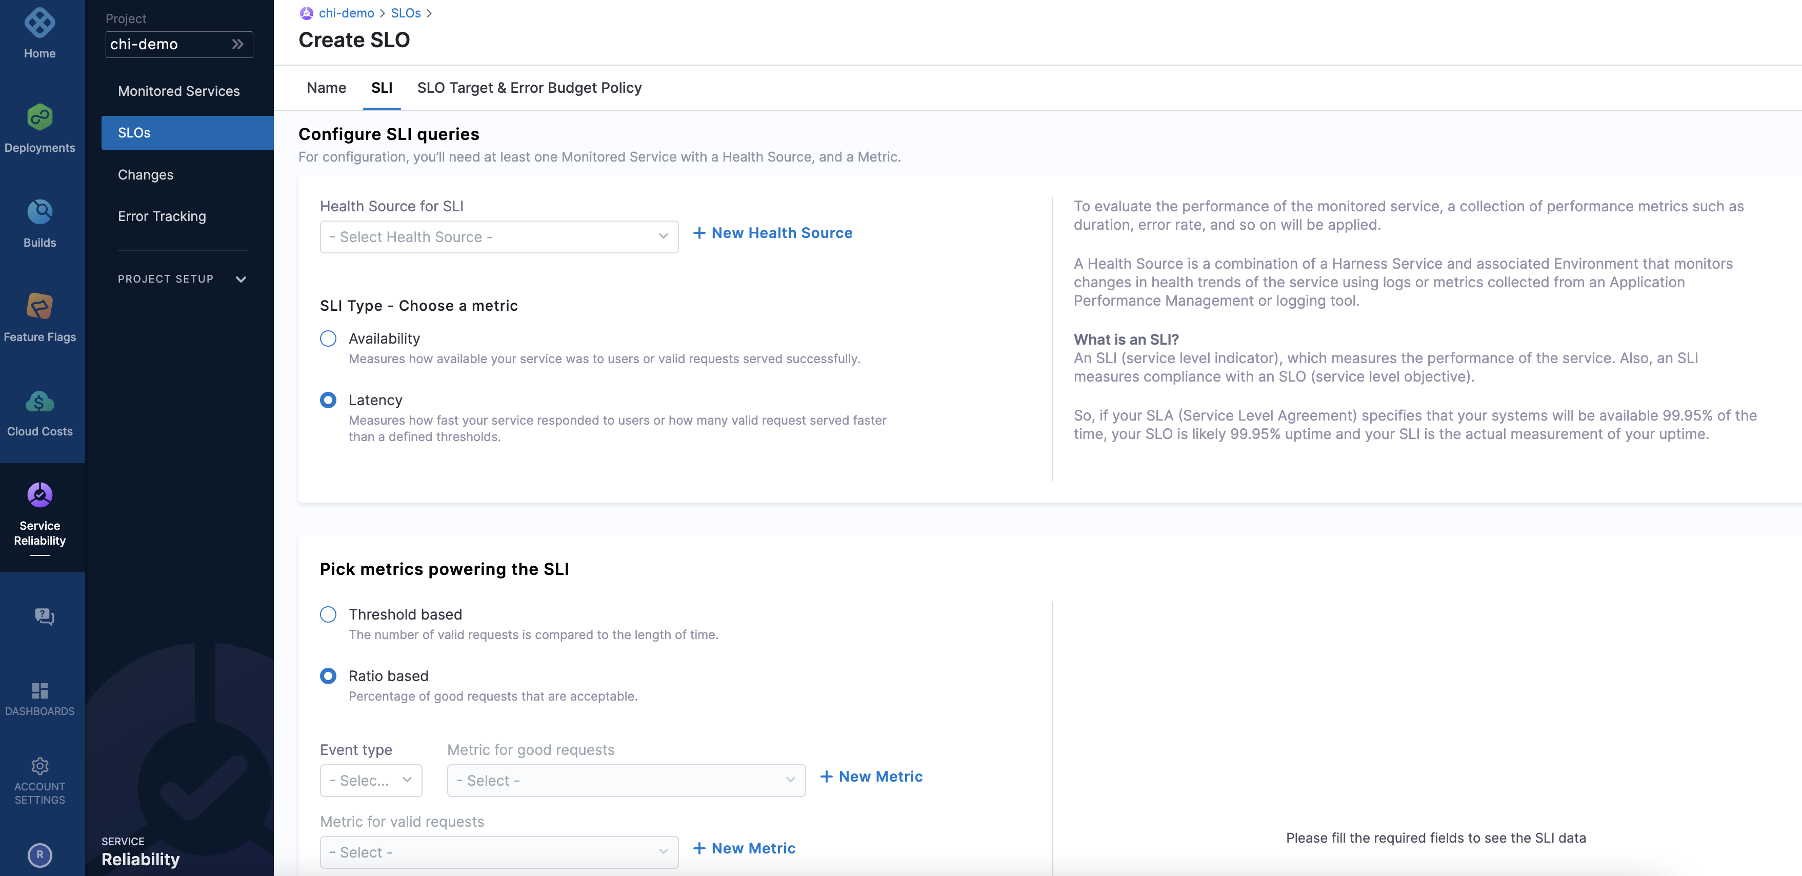
Task: Select the Availability SLI type
Action: pyautogui.click(x=328, y=339)
